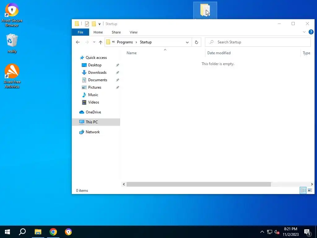Open the File ribbon tab

pos(80,32)
